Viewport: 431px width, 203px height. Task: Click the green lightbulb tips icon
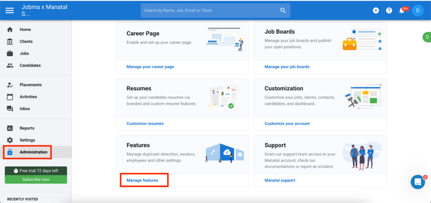[427, 37]
